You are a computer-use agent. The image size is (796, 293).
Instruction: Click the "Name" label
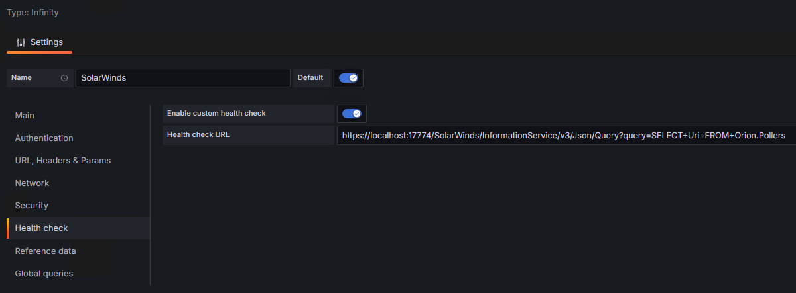click(21, 78)
